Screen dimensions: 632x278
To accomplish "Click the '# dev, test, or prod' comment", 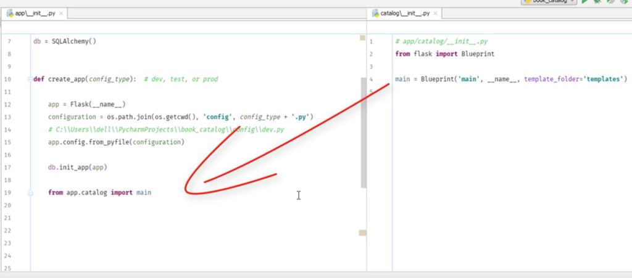I will tap(181, 80).
